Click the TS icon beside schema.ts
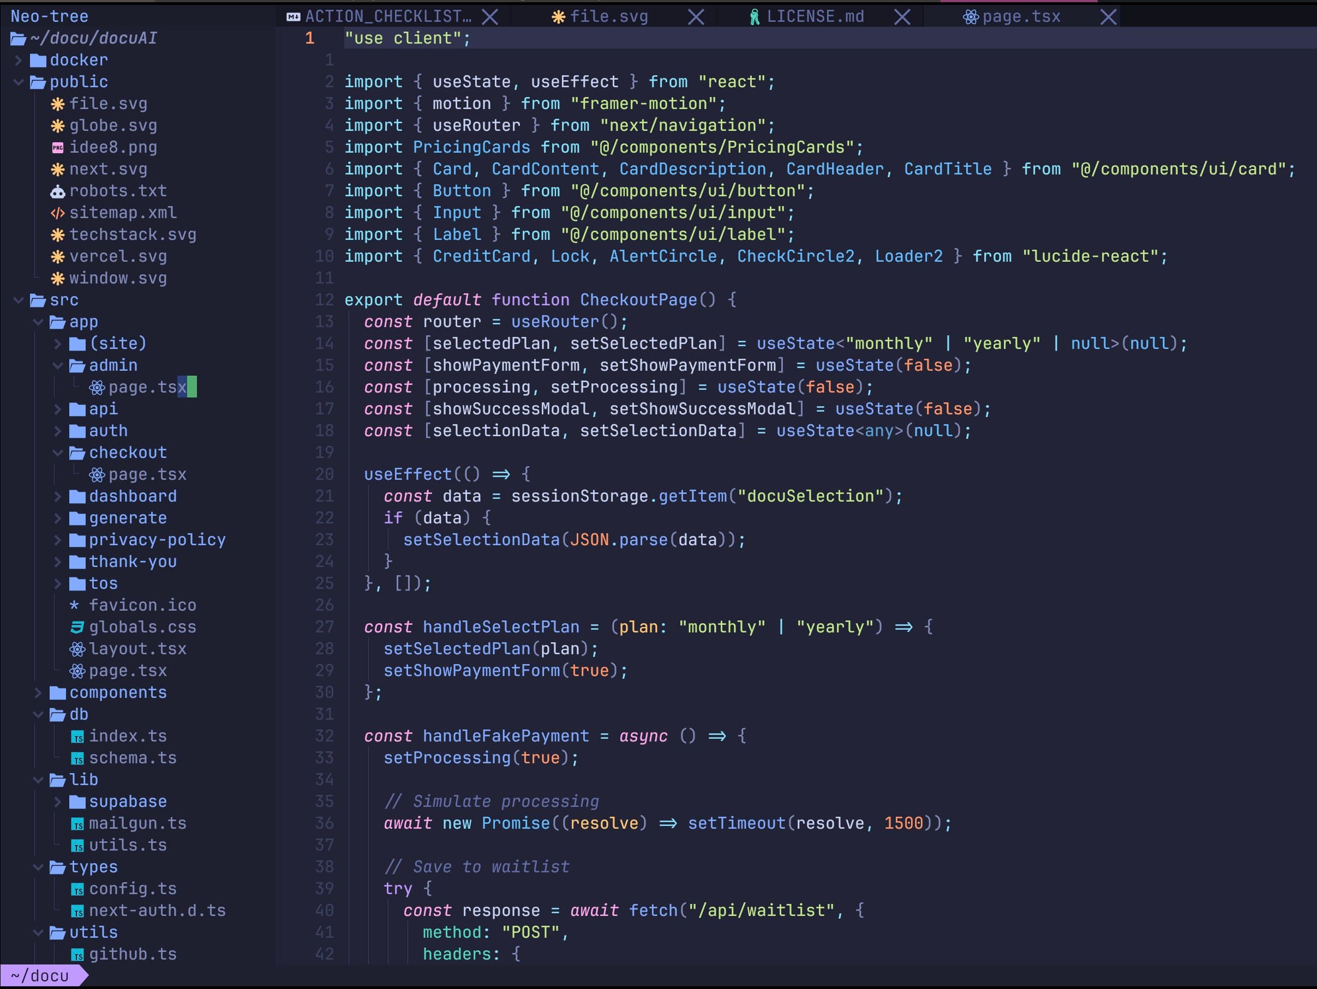The width and height of the screenshot is (1317, 989). (78, 758)
